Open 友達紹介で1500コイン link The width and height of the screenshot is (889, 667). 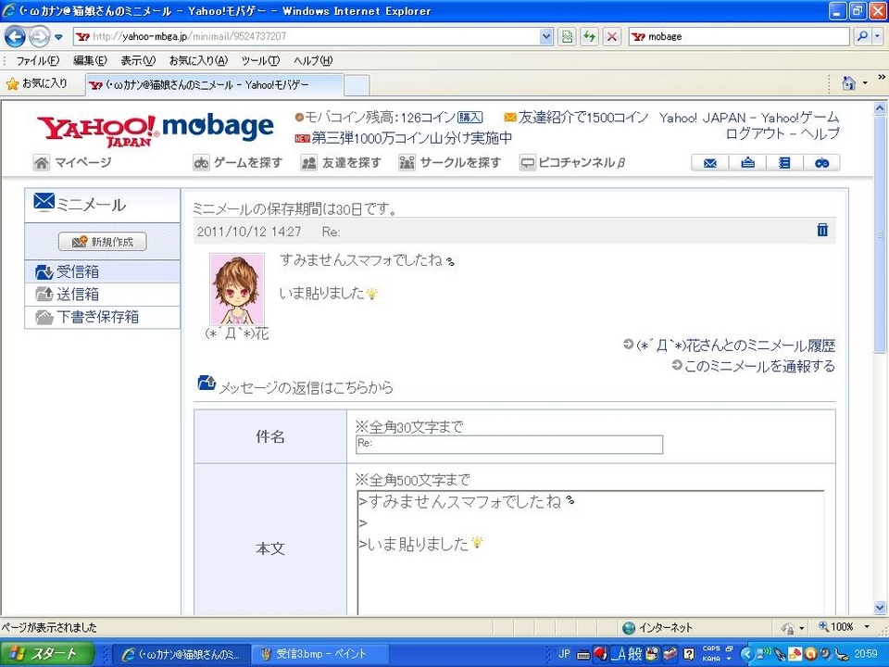[582, 118]
